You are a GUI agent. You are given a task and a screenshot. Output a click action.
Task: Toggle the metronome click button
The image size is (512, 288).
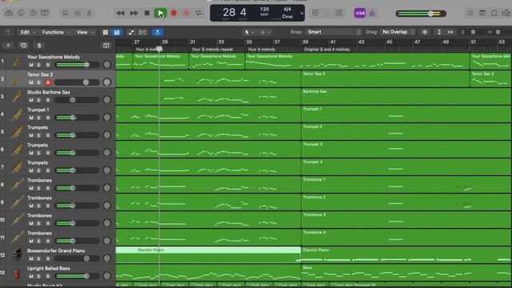pyautogui.click(x=372, y=13)
